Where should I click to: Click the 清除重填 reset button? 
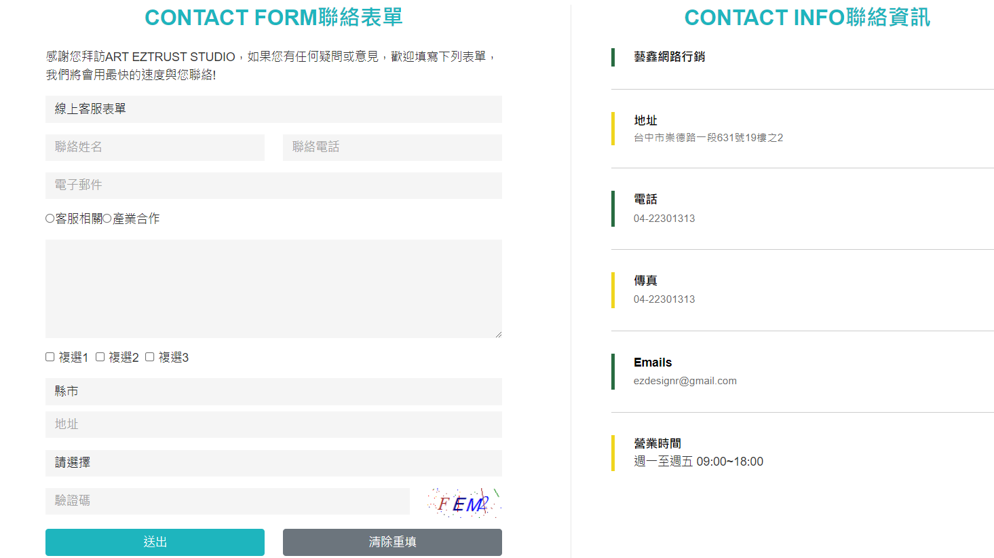point(392,542)
